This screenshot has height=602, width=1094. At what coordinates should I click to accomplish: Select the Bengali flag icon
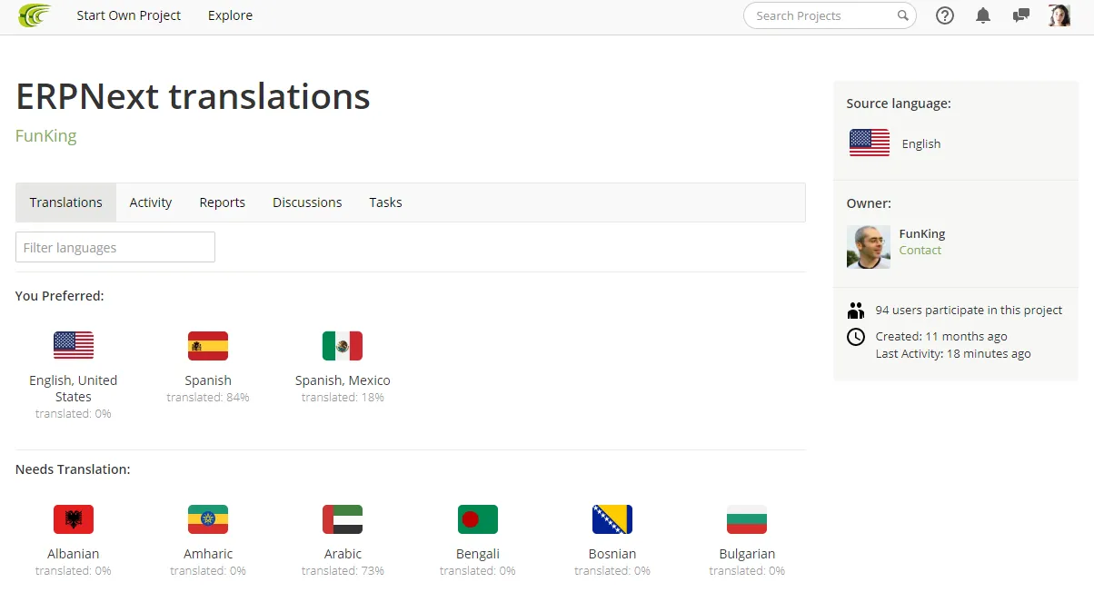click(x=478, y=519)
